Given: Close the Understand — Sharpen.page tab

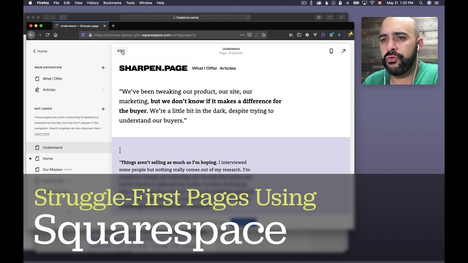Looking at the screenshot, I should tap(105, 26).
